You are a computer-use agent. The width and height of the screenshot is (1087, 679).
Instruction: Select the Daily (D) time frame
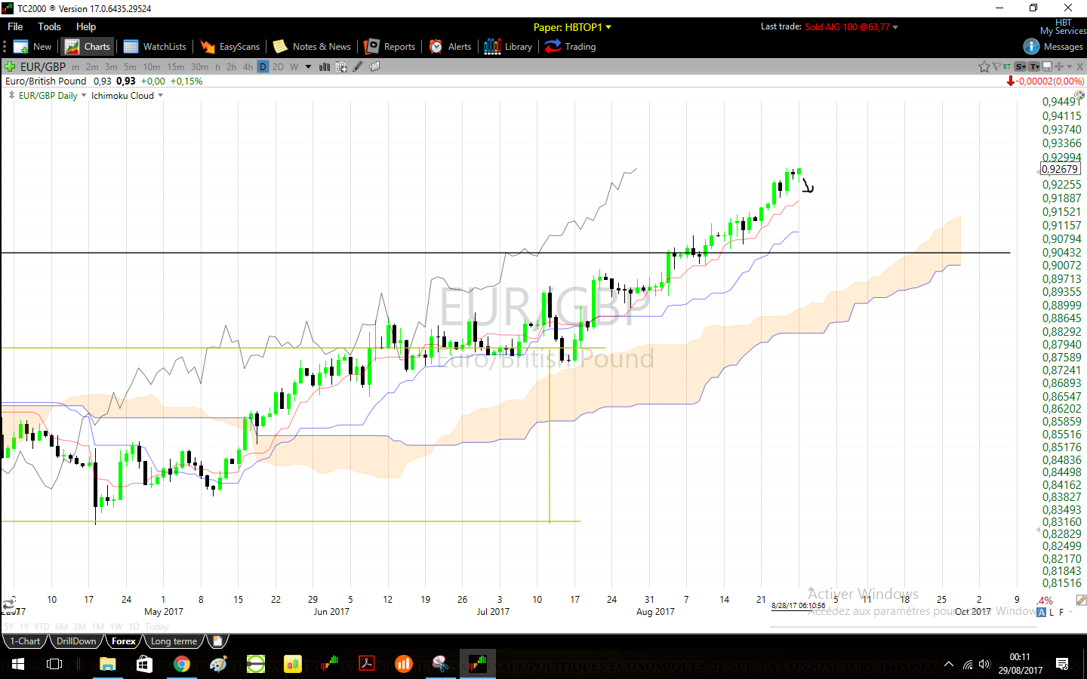tap(263, 67)
